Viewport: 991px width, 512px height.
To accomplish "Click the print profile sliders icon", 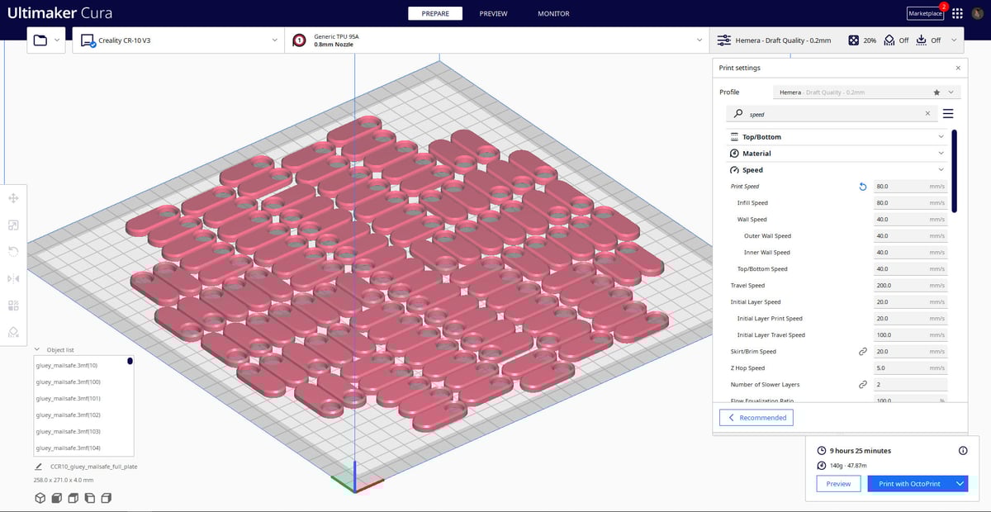I will click(x=724, y=40).
